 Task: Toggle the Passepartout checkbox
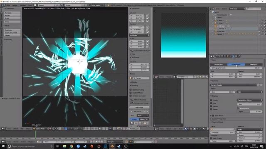238,108
